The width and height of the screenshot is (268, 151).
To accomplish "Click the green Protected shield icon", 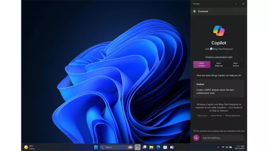I will (195, 11).
